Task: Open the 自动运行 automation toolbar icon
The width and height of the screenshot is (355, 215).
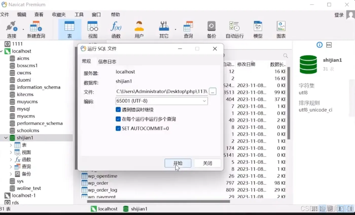Action: pos(235,30)
